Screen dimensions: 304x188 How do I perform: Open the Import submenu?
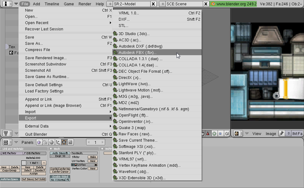click(x=65, y=112)
